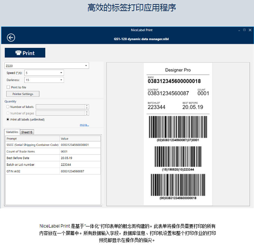The height and width of the screenshot is (246, 254).
Task: Open Printer Settings
Action: pyautogui.click(x=23, y=94)
